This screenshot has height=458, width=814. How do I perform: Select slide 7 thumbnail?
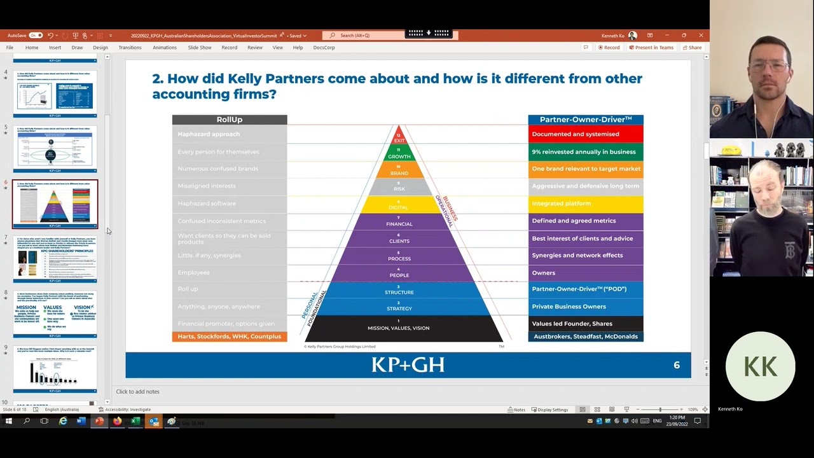55,259
